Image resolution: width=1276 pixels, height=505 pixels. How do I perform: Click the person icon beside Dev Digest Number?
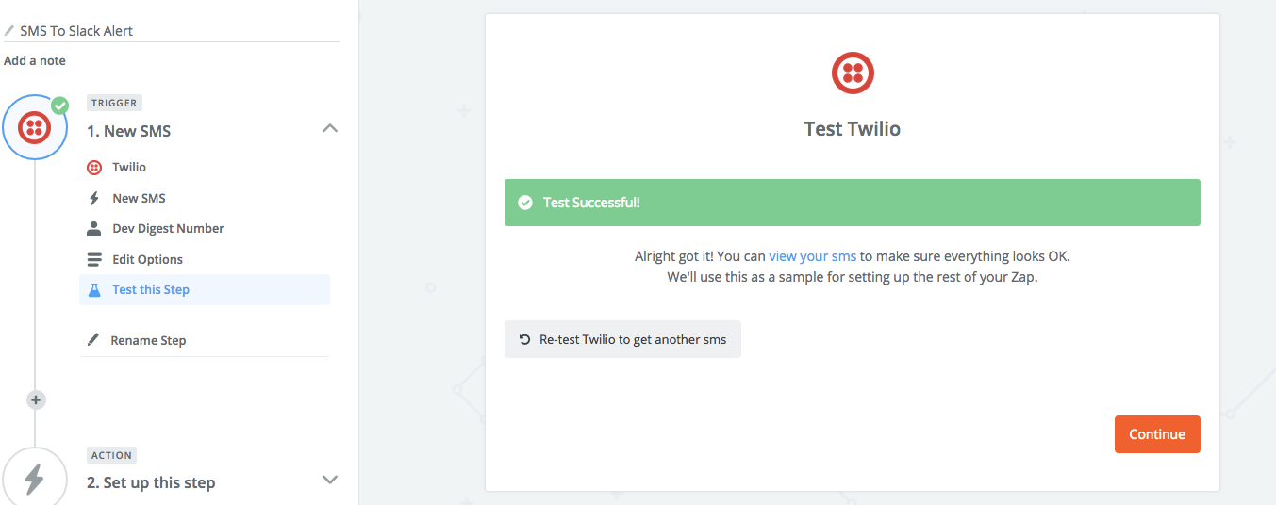94,229
